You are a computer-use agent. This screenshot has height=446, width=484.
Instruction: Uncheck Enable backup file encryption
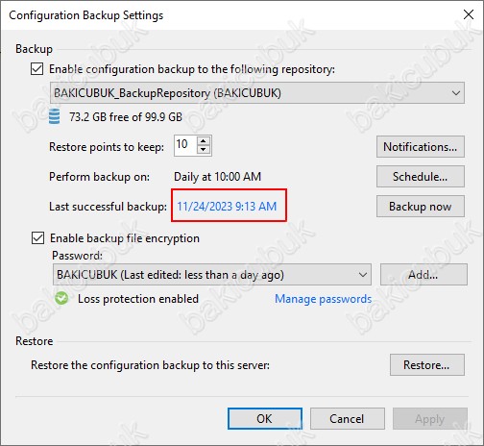tap(37, 238)
